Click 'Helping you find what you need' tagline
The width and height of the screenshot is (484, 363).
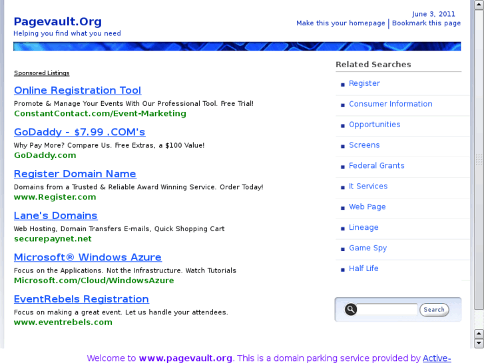coord(67,33)
